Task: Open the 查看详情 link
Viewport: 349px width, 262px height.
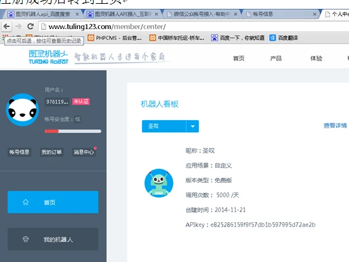Action: pyautogui.click(x=335, y=125)
